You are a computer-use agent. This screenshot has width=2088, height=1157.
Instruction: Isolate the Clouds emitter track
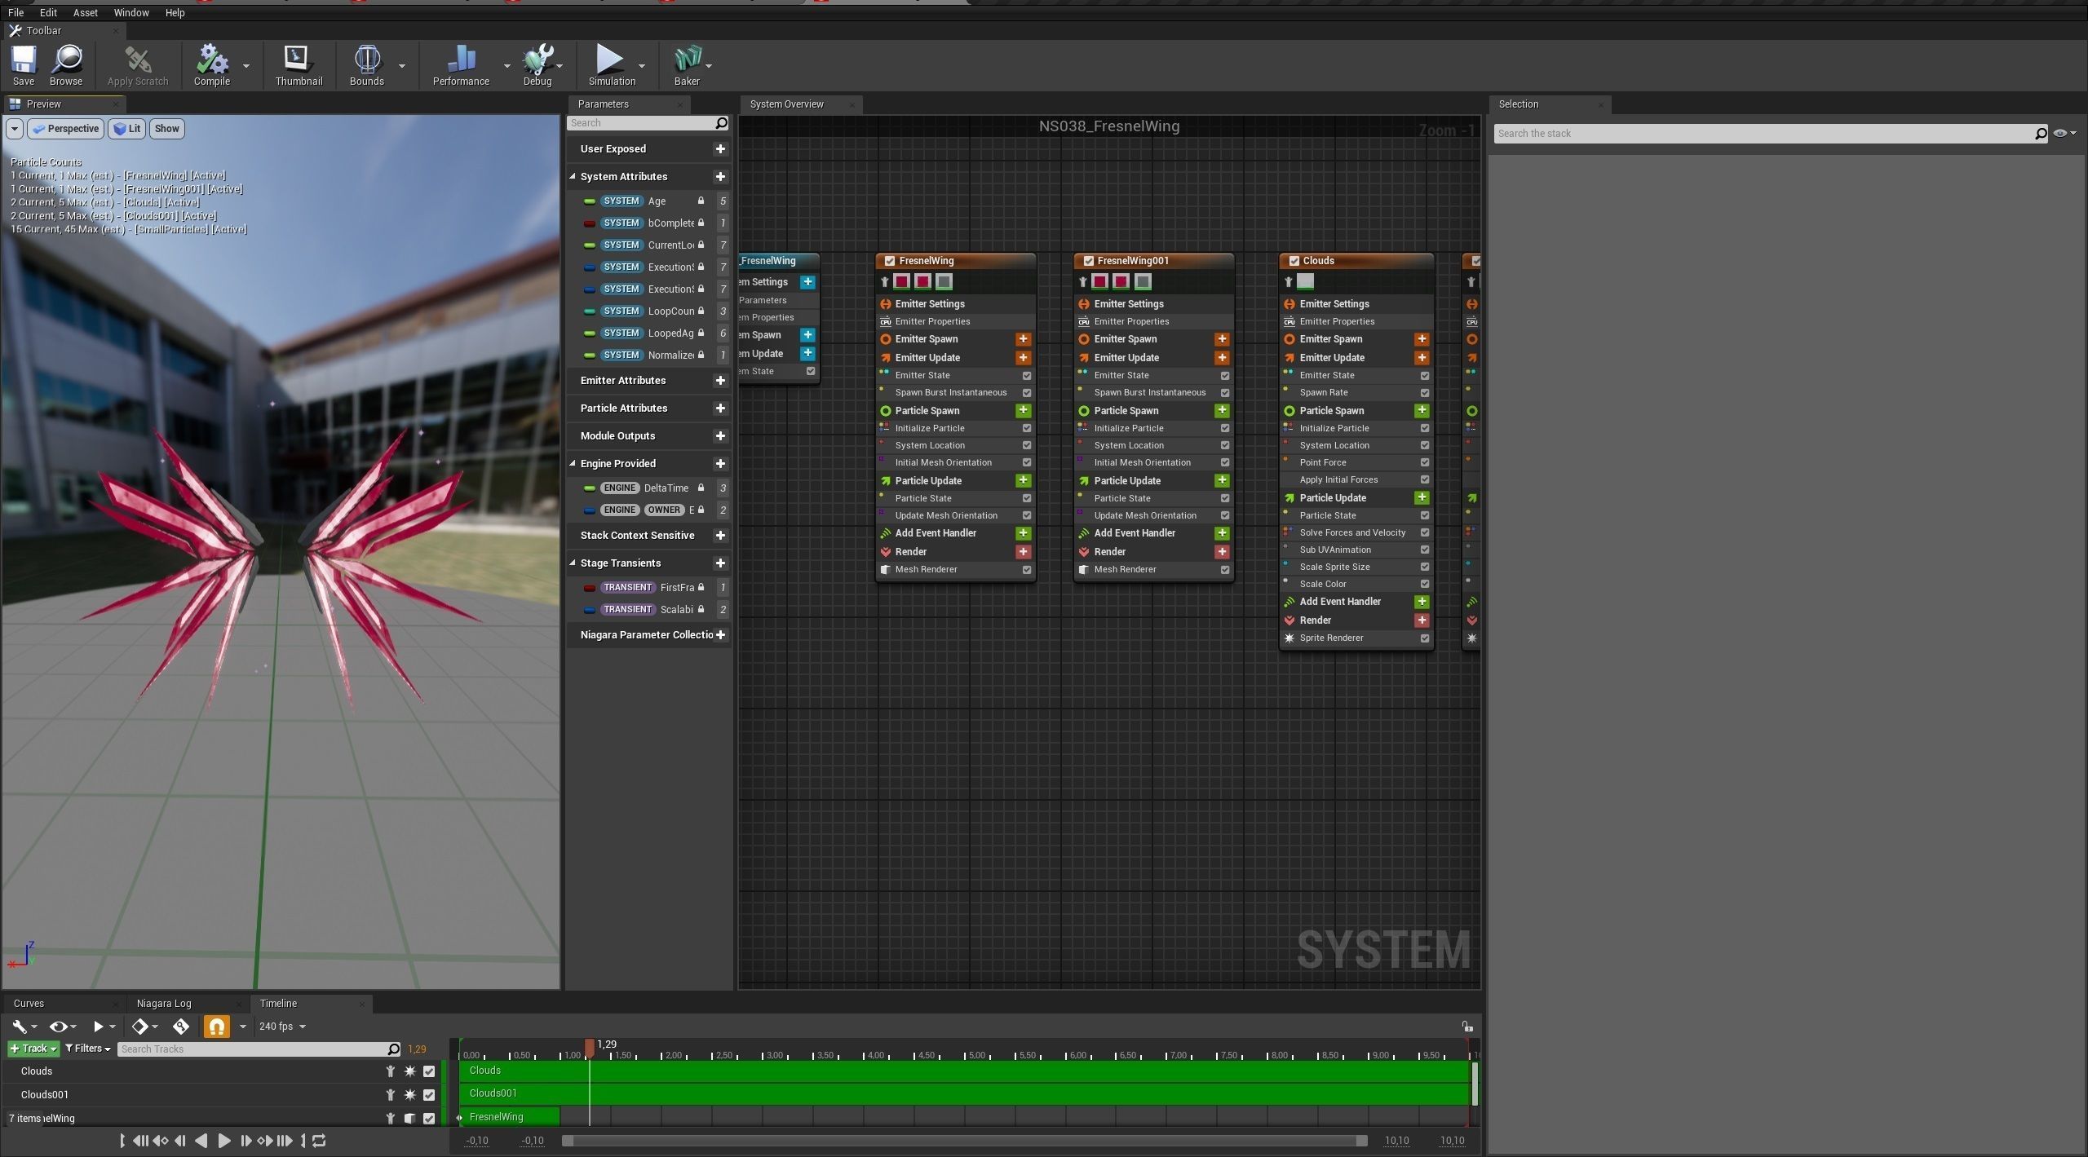tap(391, 1071)
